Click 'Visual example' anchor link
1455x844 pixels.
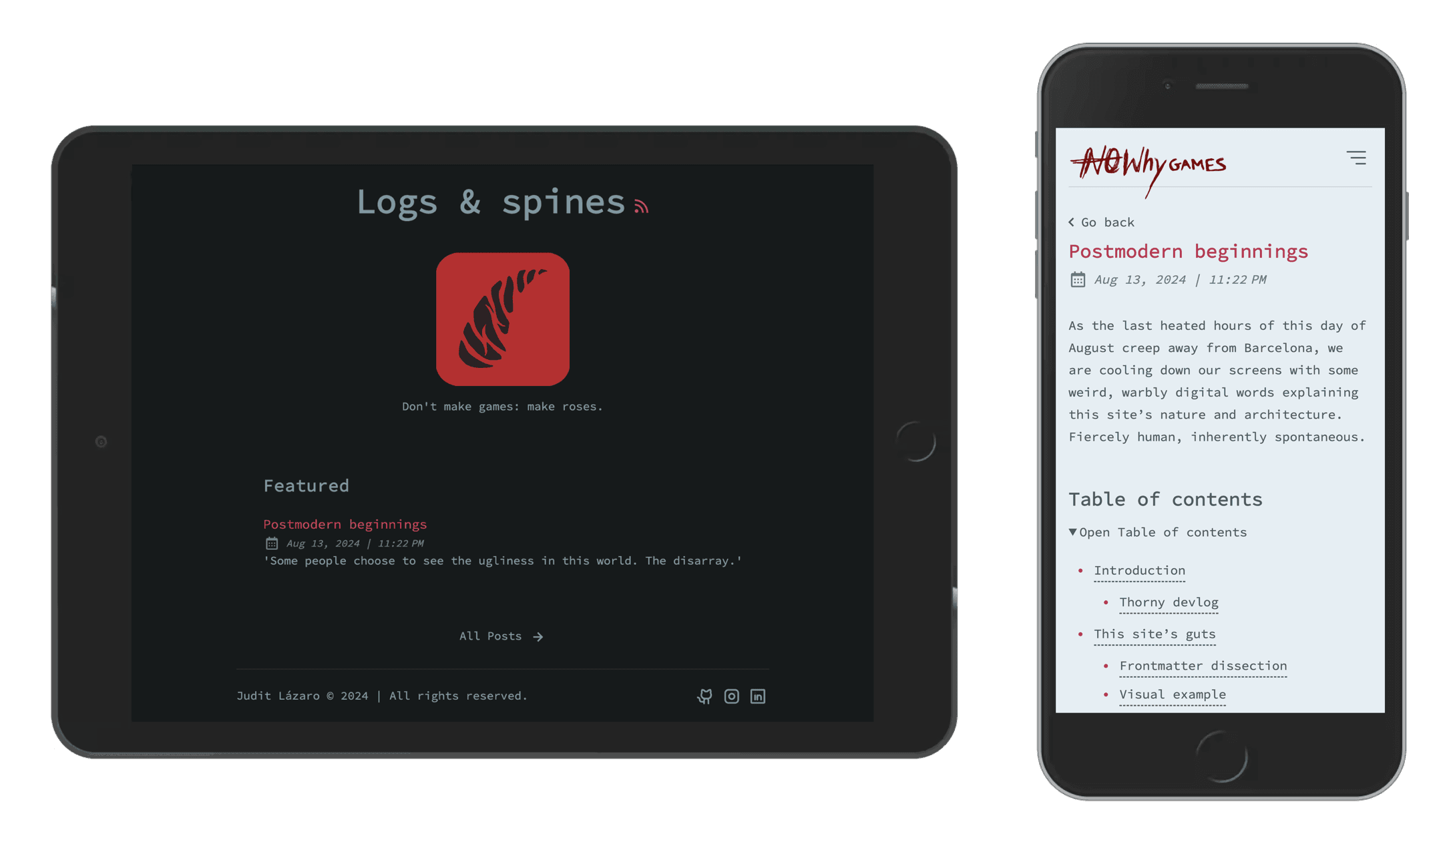1173,695
